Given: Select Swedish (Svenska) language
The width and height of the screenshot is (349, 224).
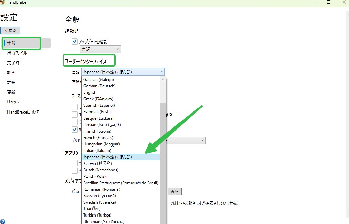Looking at the screenshot, I should [121, 202].
